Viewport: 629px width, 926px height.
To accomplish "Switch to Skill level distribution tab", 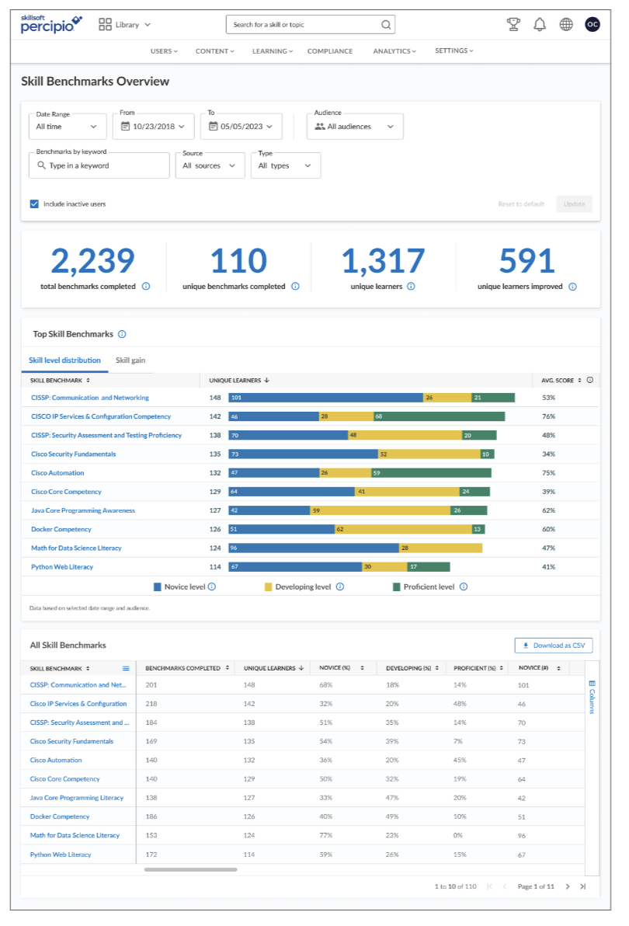I will click(x=65, y=360).
